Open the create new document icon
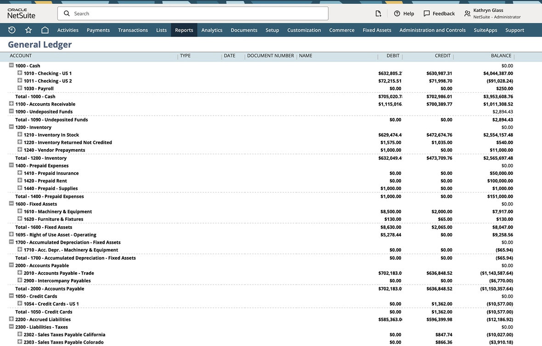Image resolution: width=542 pixels, height=346 pixels. [x=378, y=13]
